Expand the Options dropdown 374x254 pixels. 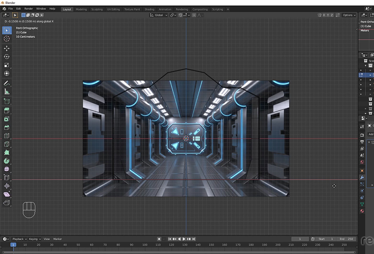click(x=349, y=15)
